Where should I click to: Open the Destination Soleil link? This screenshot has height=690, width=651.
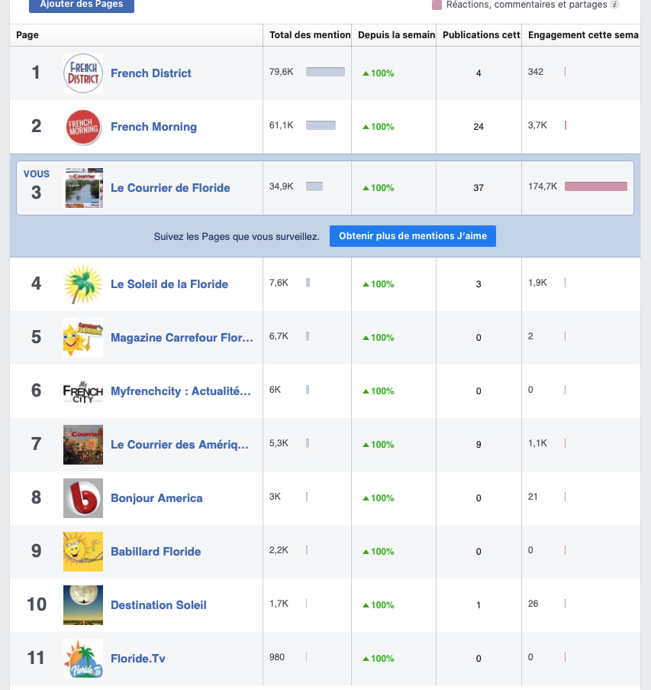[158, 605]
